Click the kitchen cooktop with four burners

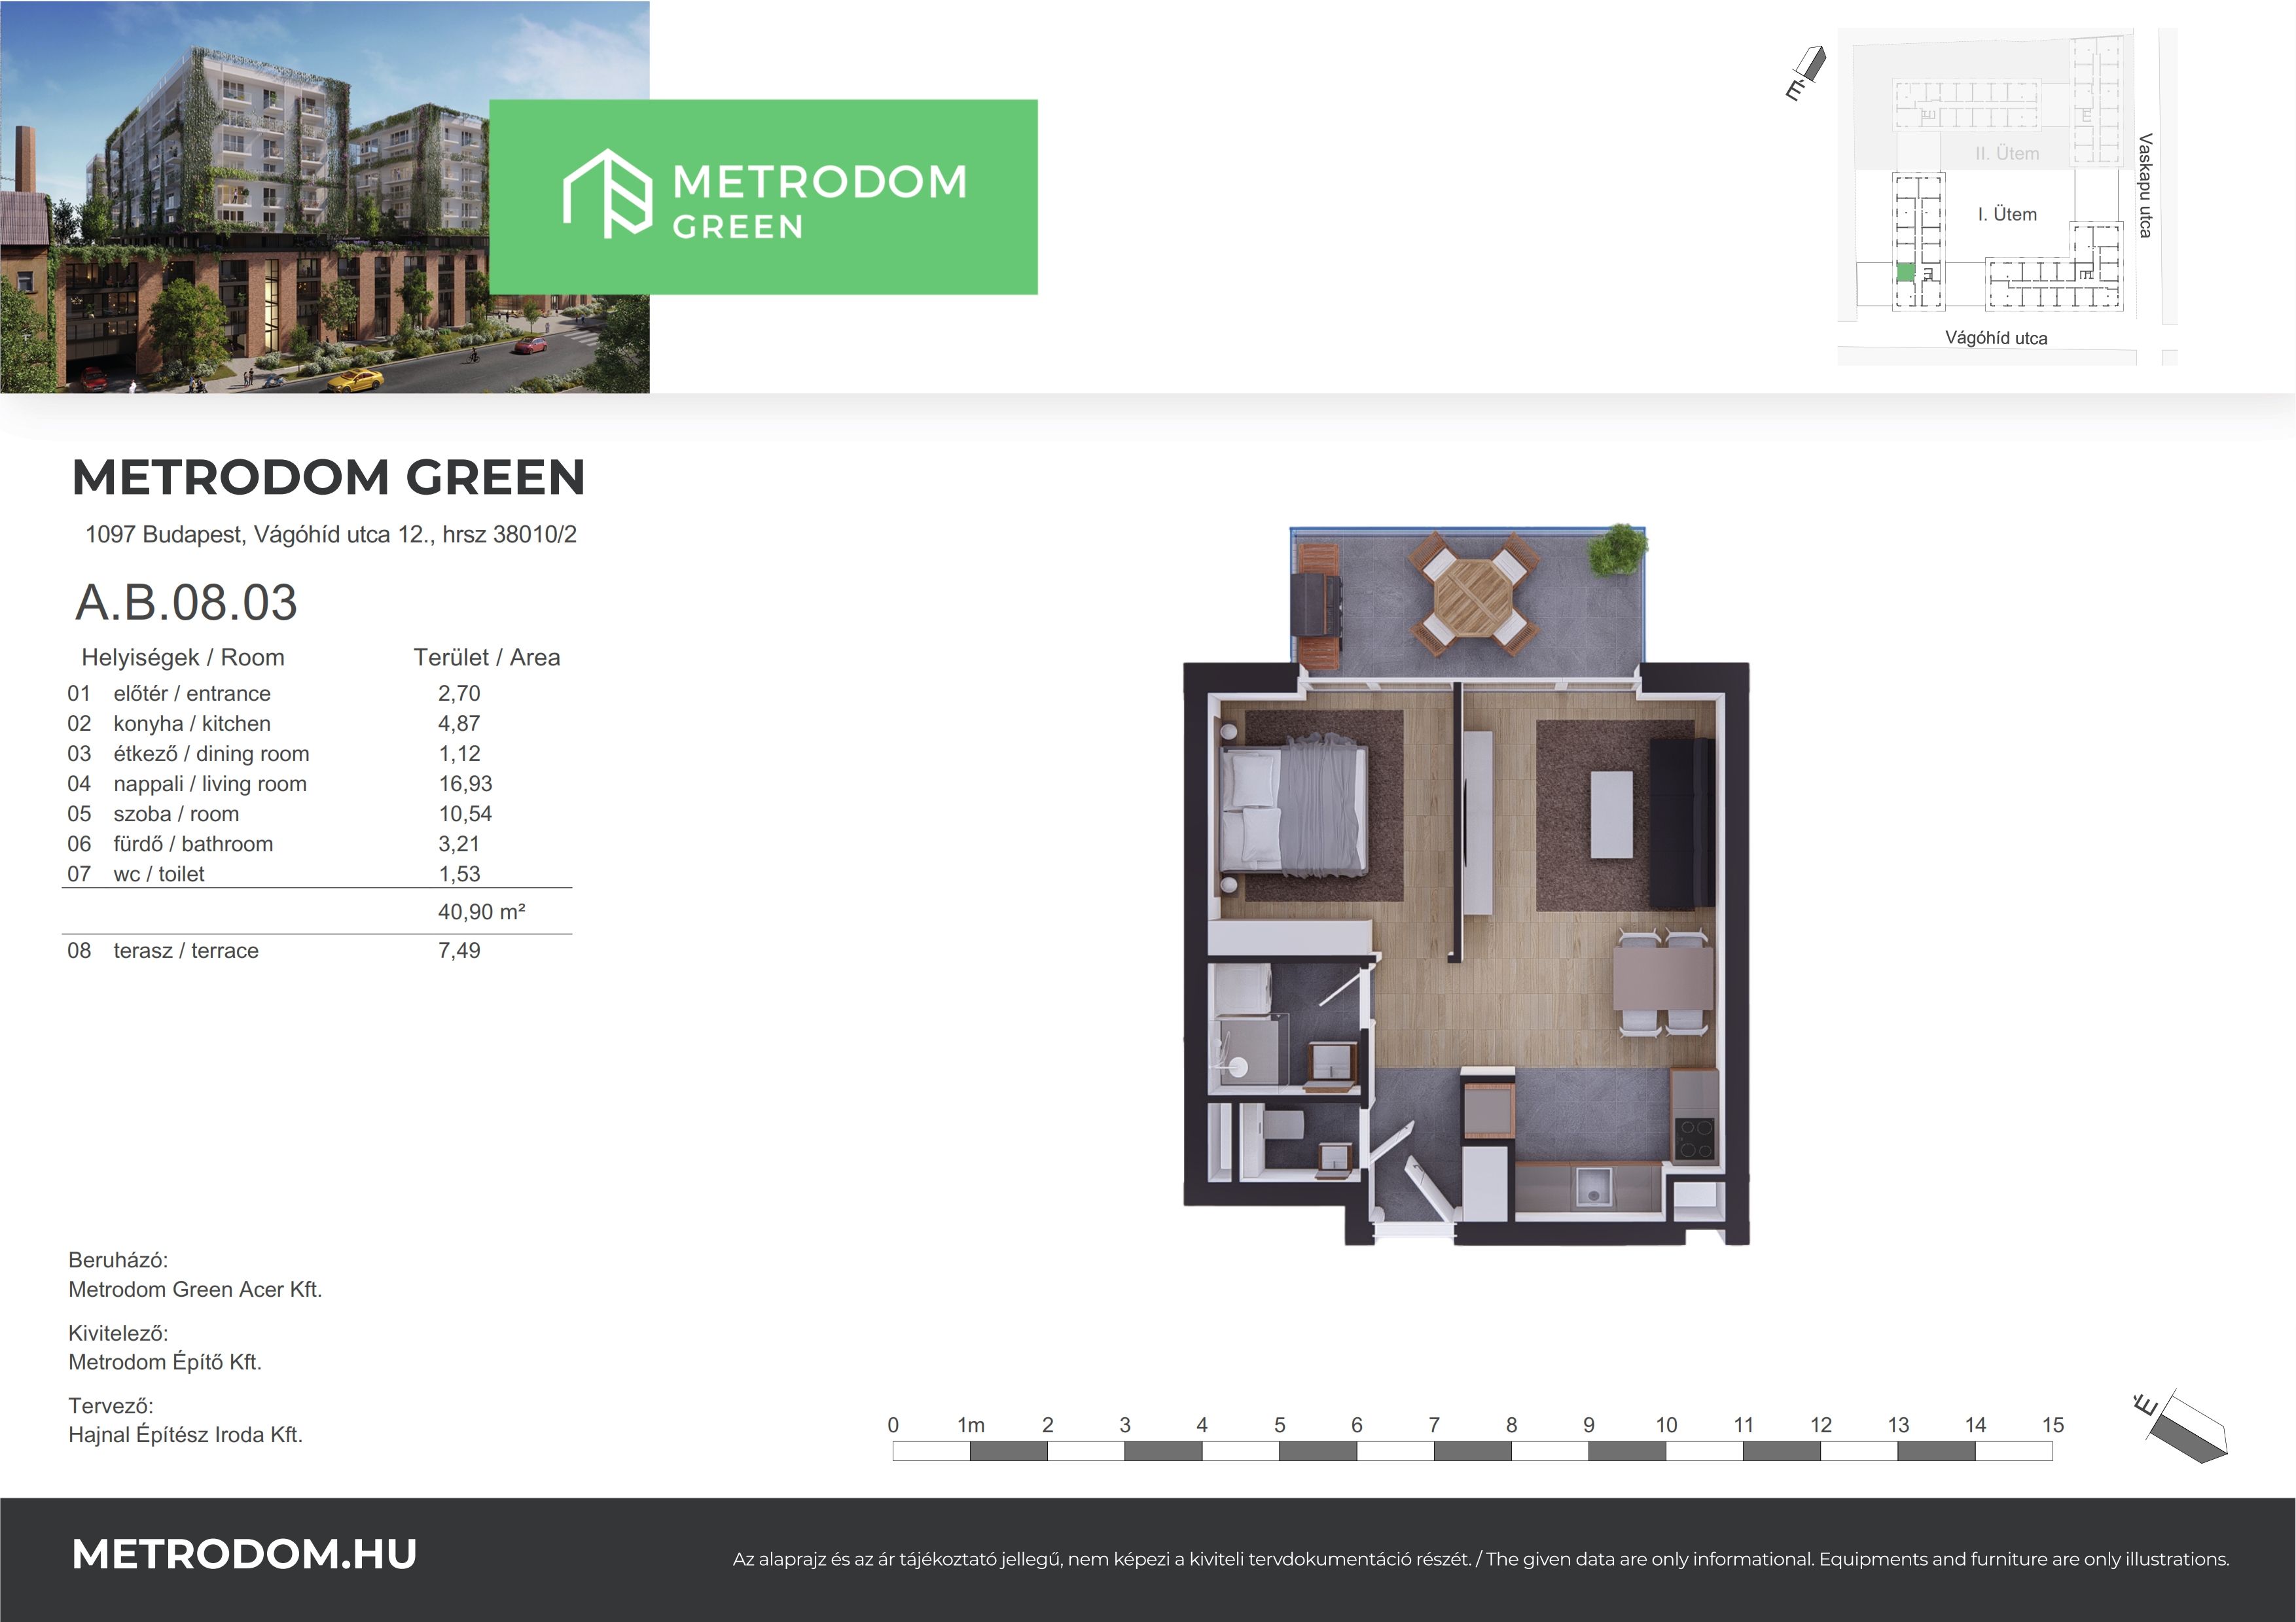click(1695, 1139)
